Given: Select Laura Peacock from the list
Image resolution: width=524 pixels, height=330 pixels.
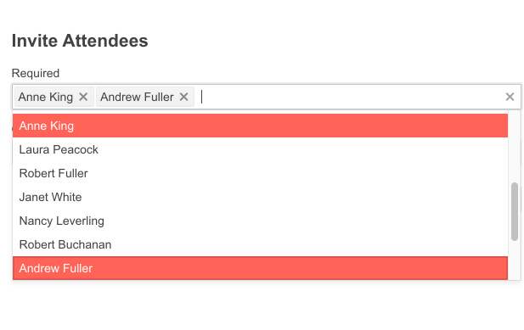Looking at the screenshot, I should pos(260,149).
